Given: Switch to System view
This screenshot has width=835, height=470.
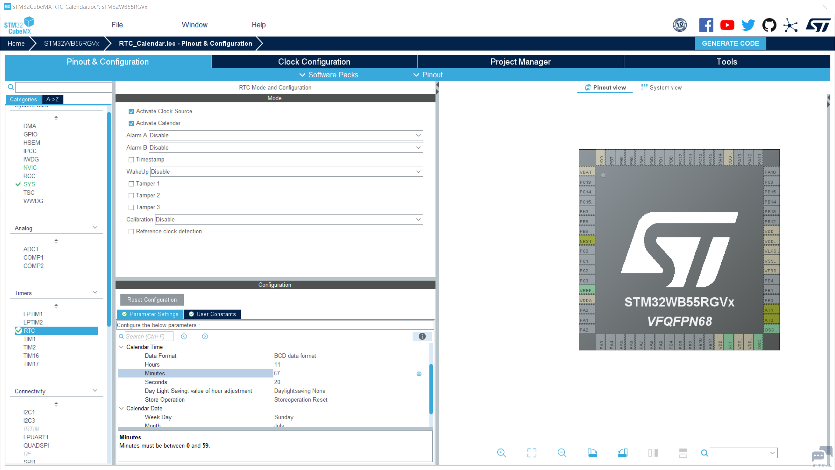Looking at the screenshot, I should click(661, 88).
